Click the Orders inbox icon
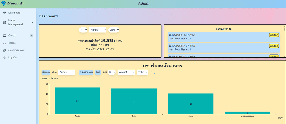Viewport: 286px width, 124px height. click(5, 36)
